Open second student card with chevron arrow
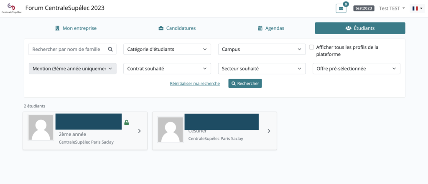 [x=269, y=131]
